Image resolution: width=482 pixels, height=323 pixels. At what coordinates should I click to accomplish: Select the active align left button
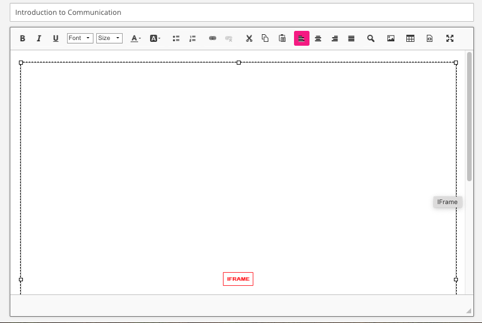point(301,38)
